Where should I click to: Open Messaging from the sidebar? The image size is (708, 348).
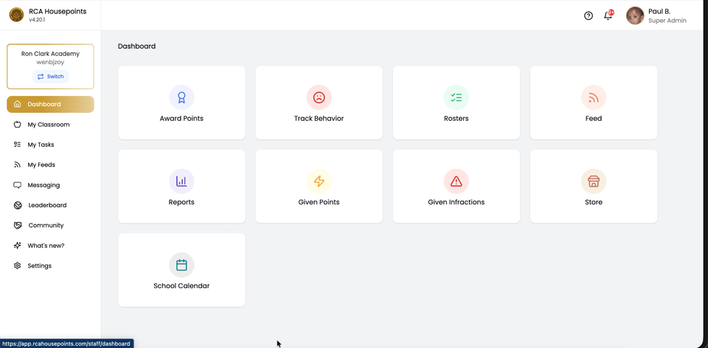click(44, 185)
